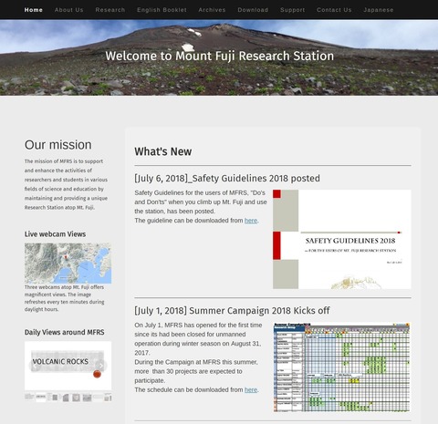Open the English Booklet menu item
Viewport: 438px width, 424px height.
(162, 10)
